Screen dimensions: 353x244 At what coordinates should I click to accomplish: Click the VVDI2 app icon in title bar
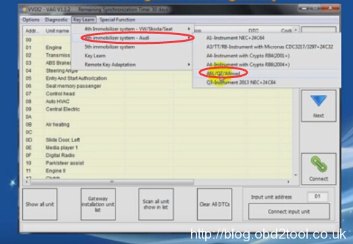24,9
